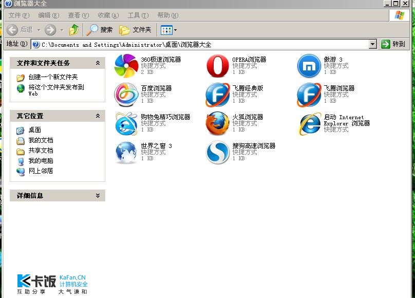415x298 pixels.
Task: Collapse the 其它位置 panel
Action: (98, 116)
